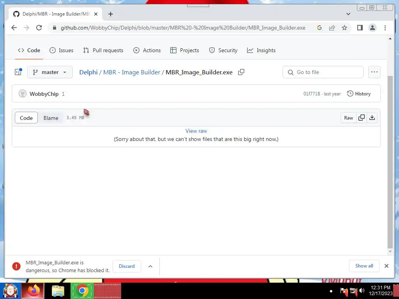Open the more file actions menu
Viewport: 399px width, 299px height.
374,72
